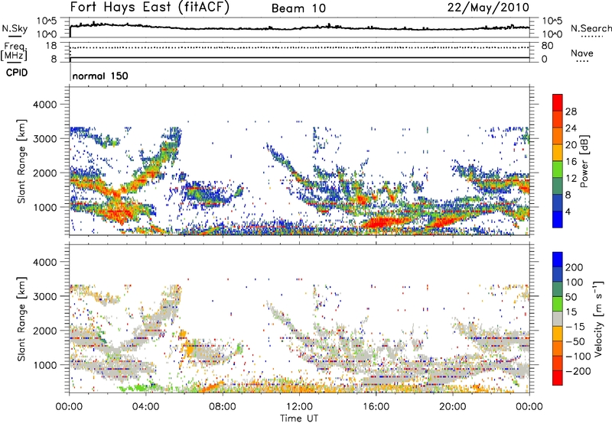Pick the light green Power segment between 12 and 16
612x423 pixels.
click(558, 170)
